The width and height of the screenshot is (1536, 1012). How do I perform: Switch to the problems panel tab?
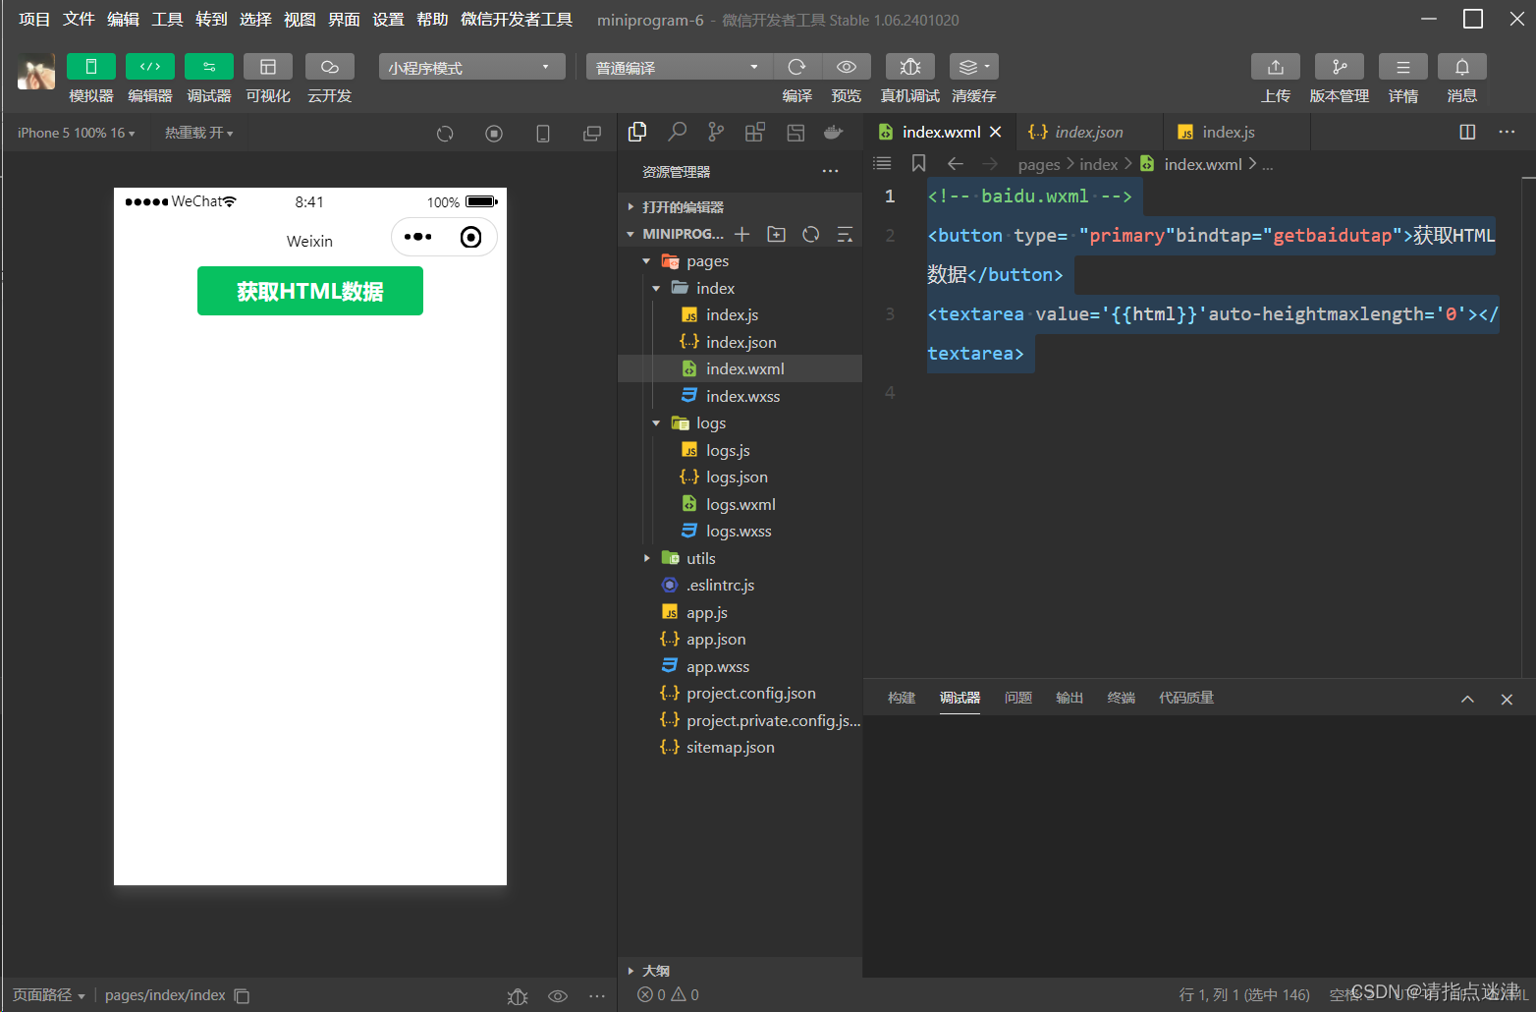pos(1018,698)
